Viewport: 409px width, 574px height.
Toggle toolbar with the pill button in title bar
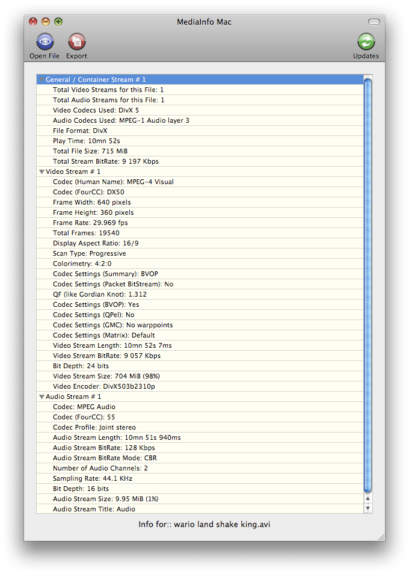click(x=374, y=22)
